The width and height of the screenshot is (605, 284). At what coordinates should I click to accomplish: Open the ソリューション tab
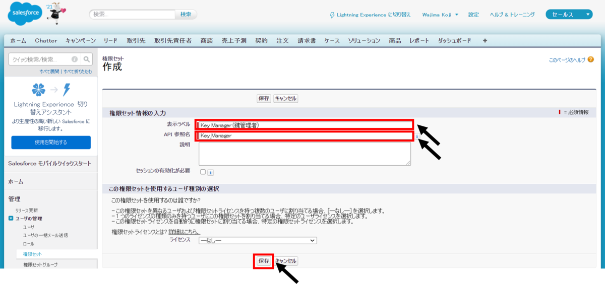(x=364, y=41)
